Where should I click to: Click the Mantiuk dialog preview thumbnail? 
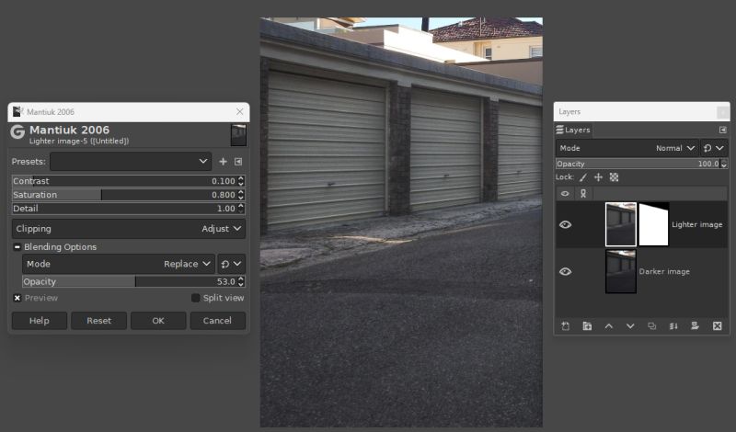pyautogui.click(x=238, y=135)
